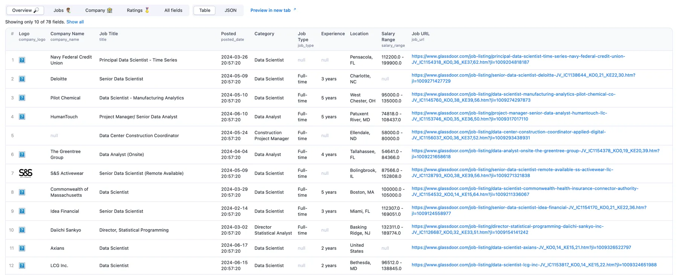The height and width of the screenshot is (275, 678).
Task: Click the Location column header
Action: [359, 34]
